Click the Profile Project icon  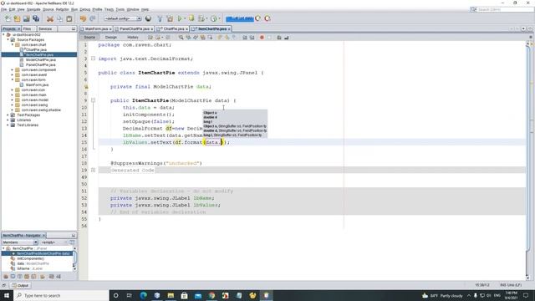click(x=201, y=18)
